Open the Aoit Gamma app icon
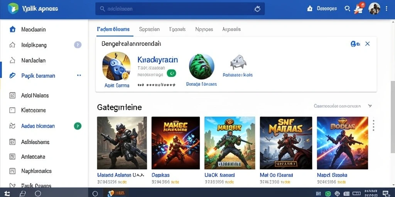 point(116,66)
